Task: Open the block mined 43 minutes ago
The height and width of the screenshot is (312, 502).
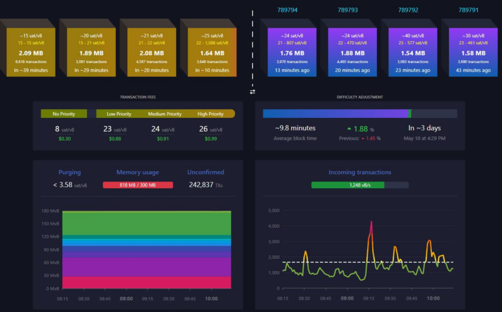Action: point(473,52)
